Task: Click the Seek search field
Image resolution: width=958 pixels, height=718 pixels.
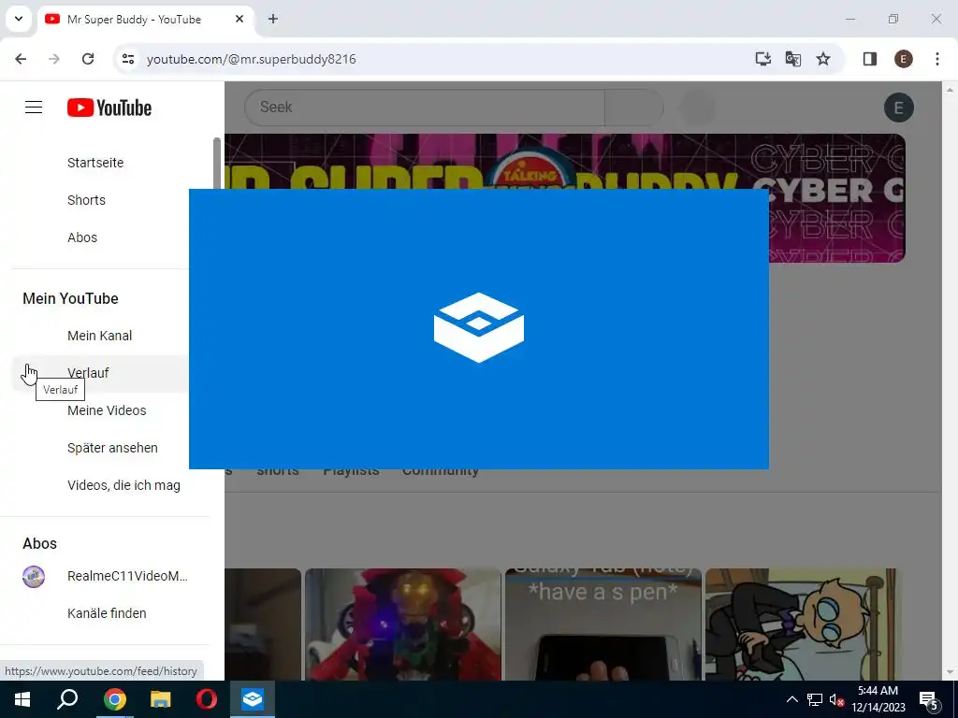Action: tap(425, 108)
